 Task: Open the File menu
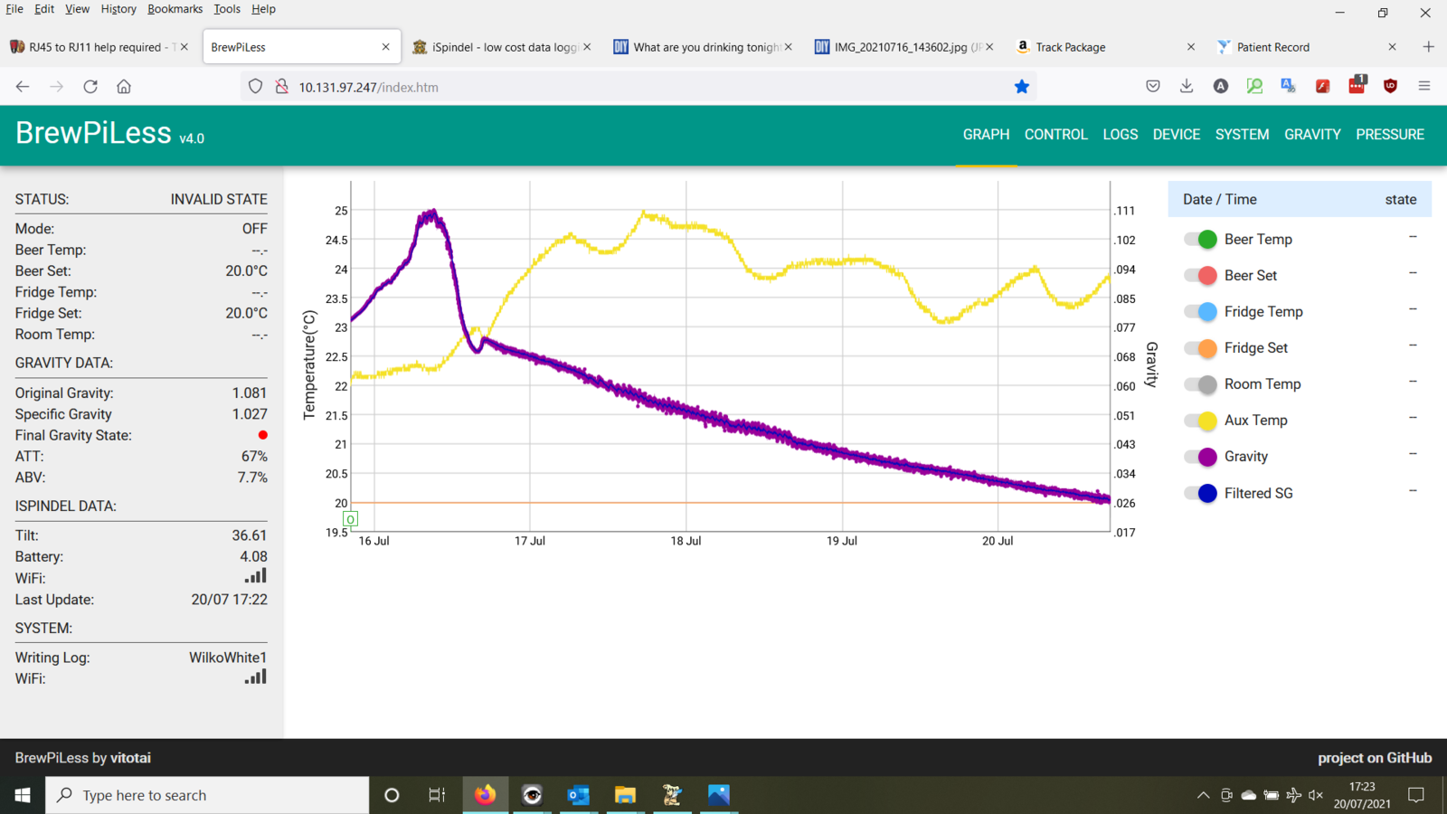click(x=14, y=9)
